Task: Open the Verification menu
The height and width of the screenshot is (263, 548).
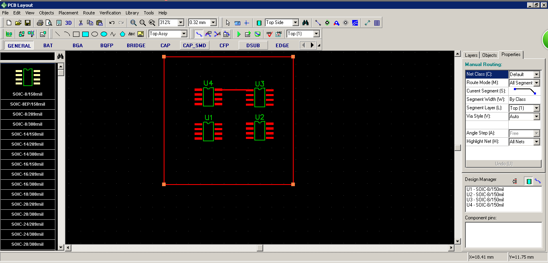Action: pyautogui.click(x=110, y=13)
